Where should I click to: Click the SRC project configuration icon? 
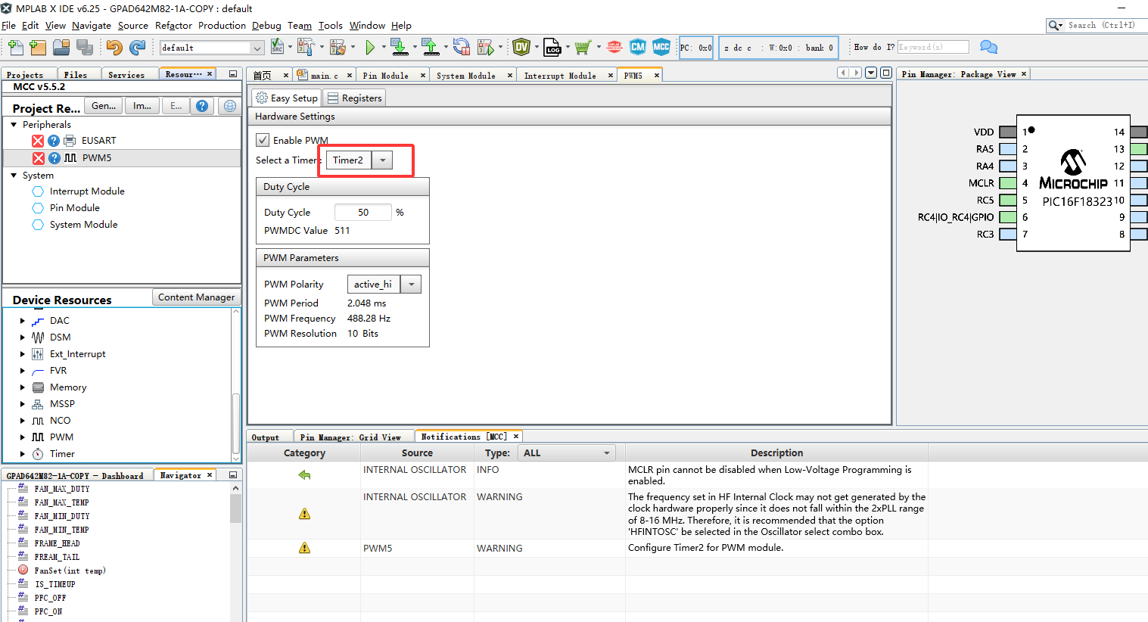pyautogui.click(x=277, y=47)
